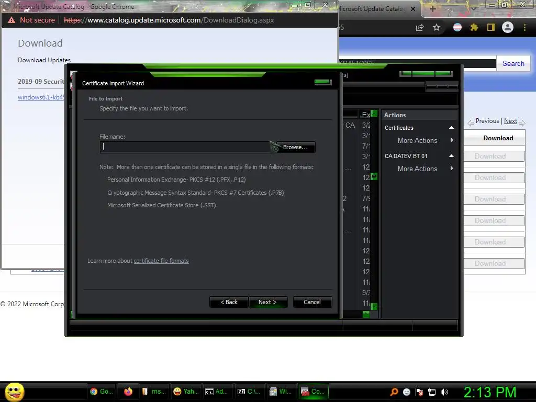
Task: Click Next > in Certificate Import Wizard
Action: [x=267, y=302]
